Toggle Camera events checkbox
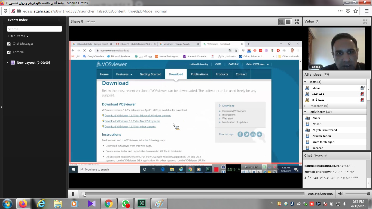The height and width of the screenshot is (209, 372). coord(9,52)
